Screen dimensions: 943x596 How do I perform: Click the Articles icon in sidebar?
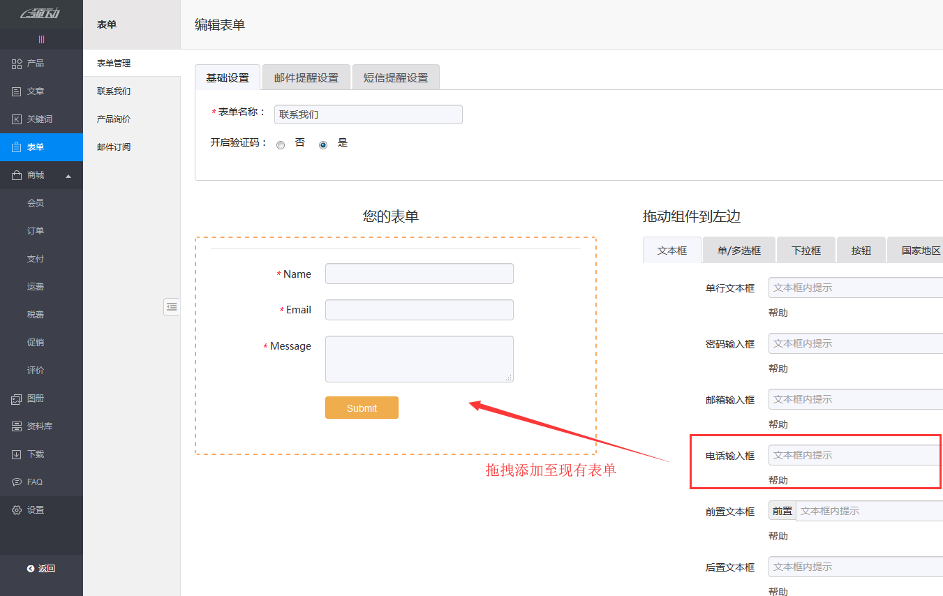[17, 91]
